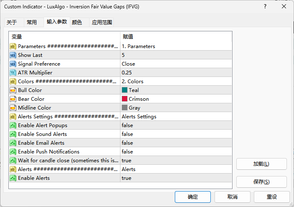Select the 'Enable Alert Popups' variable name
This screenshot has height=207, width=294.
pos(43,125)
